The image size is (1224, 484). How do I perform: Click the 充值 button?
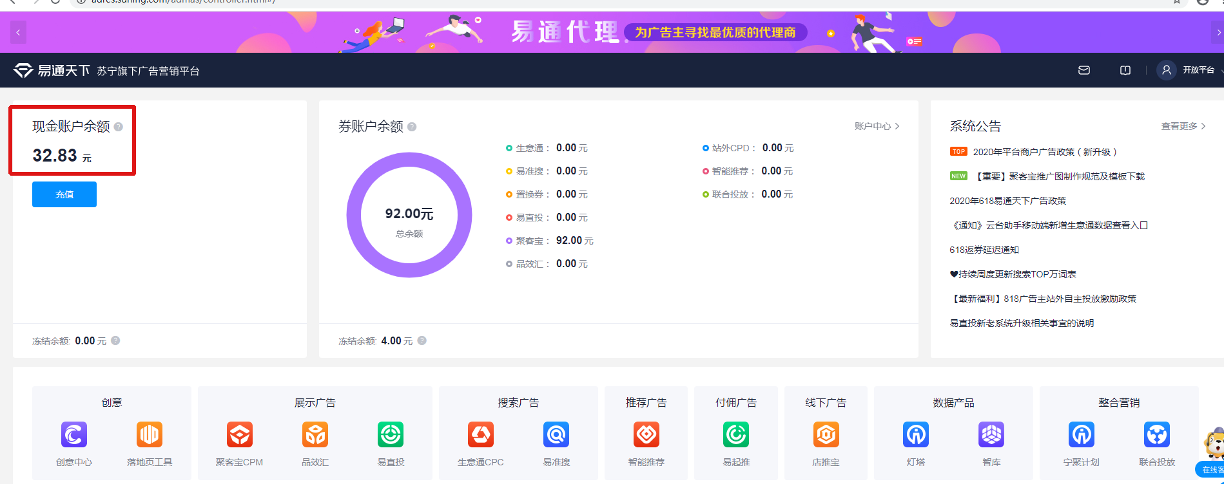[64, 194]
